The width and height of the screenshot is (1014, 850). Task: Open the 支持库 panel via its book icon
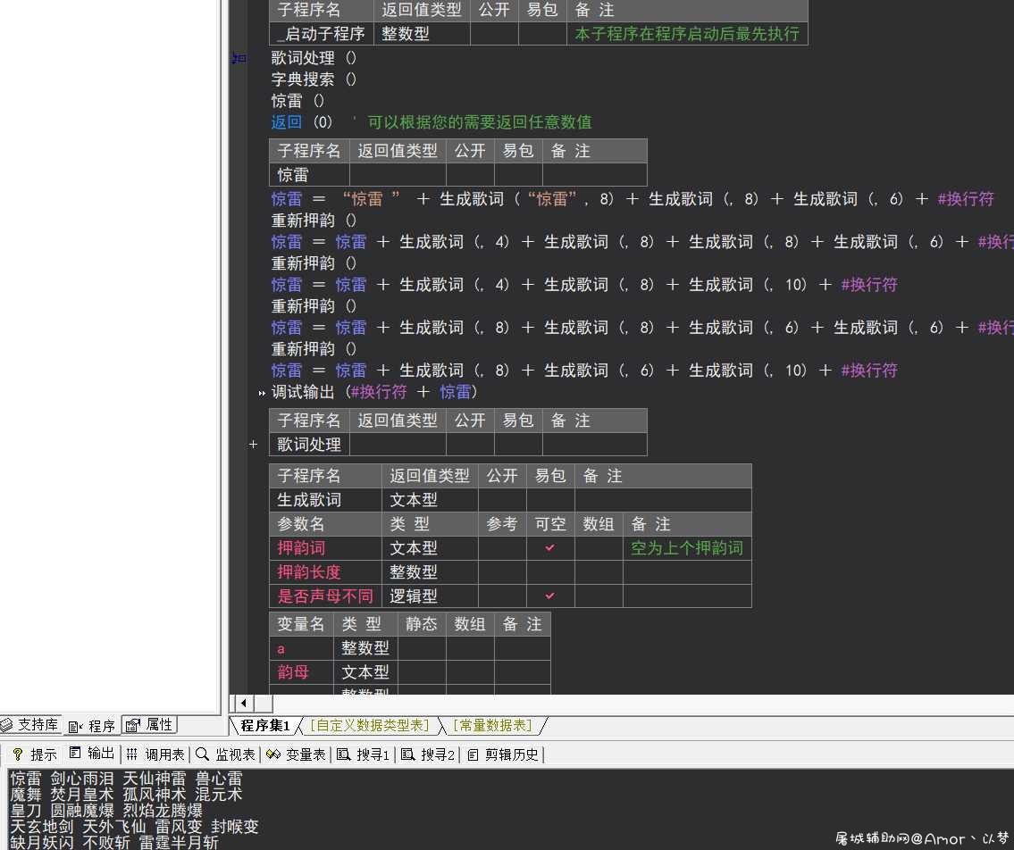pyautogui.click(x=6, y=725)
